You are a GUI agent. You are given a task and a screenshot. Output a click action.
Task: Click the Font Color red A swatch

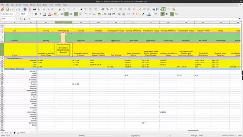[x=50, y=14]
